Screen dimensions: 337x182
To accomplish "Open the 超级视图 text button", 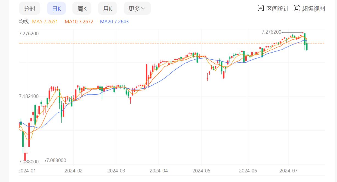I will click(x=313, y=9).
